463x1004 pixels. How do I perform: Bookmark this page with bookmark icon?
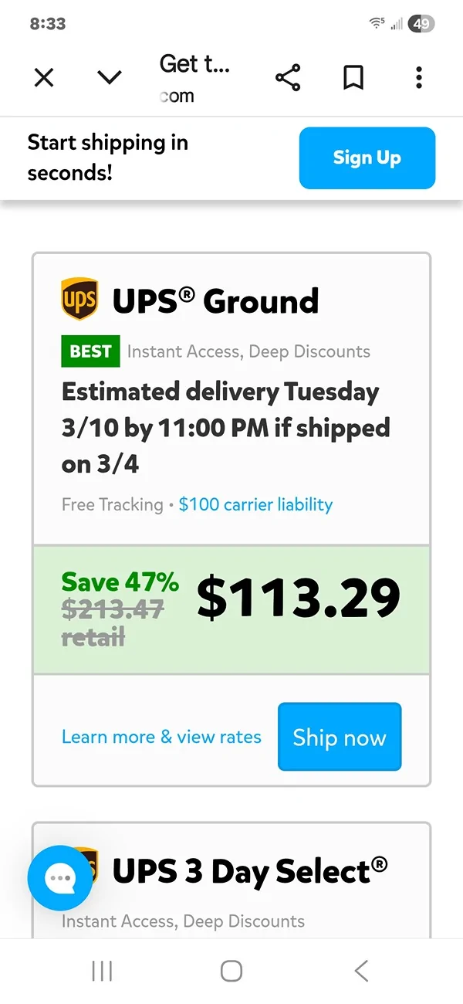(353, 77)
